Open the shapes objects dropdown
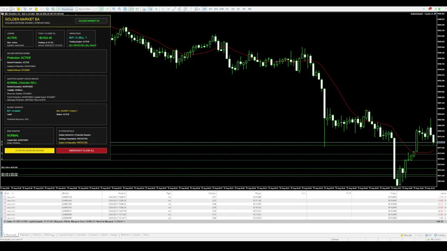The height and width of the screenshot is (251, 447). tap(197, 9)
